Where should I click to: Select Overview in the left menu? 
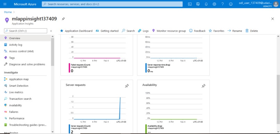point(25,38)
